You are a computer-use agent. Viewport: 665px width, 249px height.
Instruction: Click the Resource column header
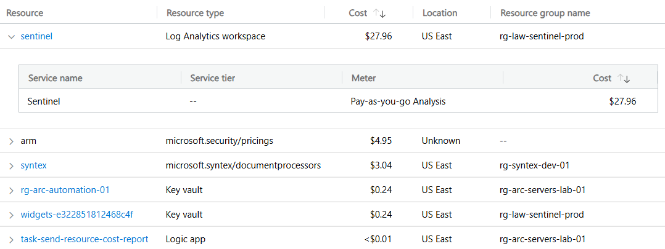point(25,13)
